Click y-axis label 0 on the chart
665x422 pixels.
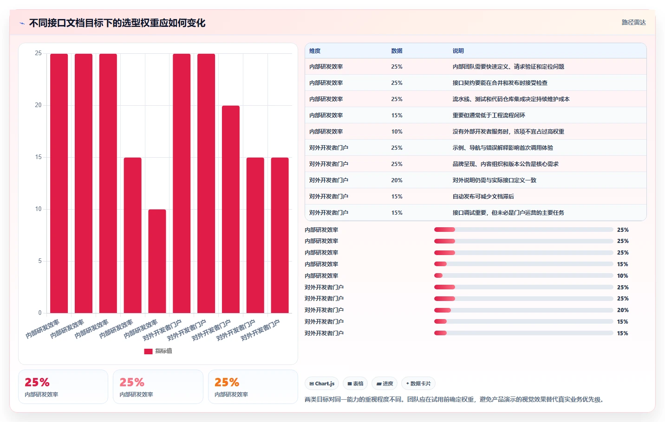point(39,313)
